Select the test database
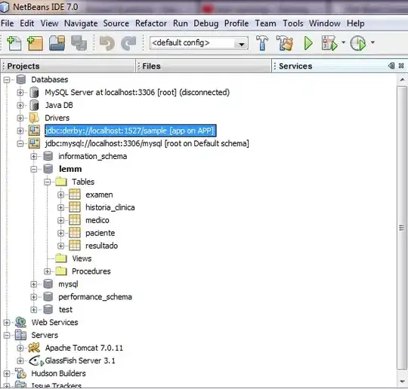The image size is (408, 389). (x=66, y=310)
